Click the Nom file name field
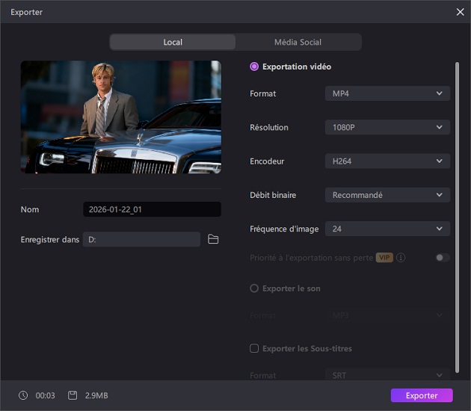 click(152, 209)
